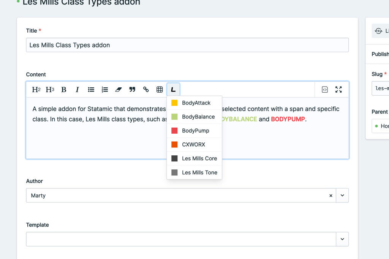Toggle bold text formatting
Image resolution: width=389 pixels, height=259 pixels.
click(x=64, y=90)
